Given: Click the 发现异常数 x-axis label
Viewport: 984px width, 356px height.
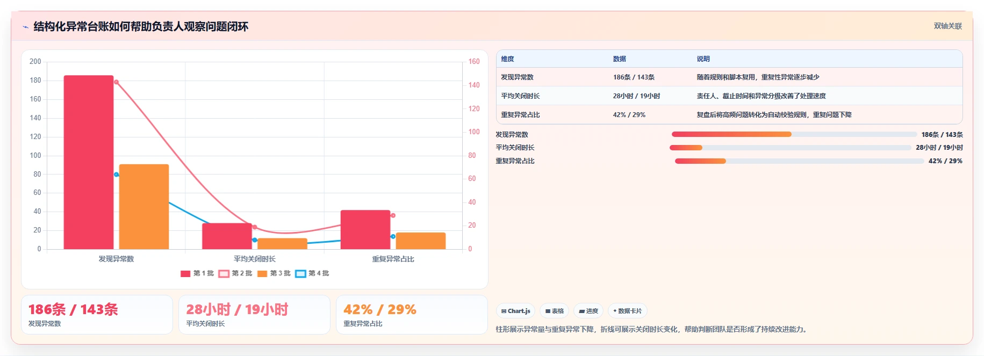Looking at the screenshot, I should click(116, 259).
